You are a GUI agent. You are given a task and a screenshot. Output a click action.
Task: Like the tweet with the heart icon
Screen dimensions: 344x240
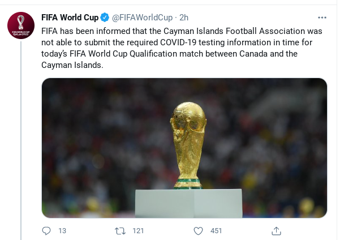198,231
